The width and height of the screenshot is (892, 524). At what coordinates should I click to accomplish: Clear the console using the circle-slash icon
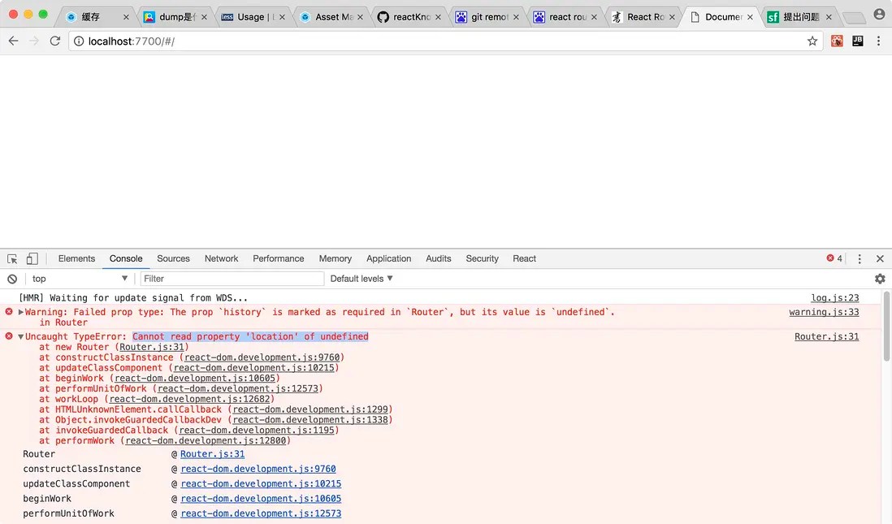coord(11,279)
